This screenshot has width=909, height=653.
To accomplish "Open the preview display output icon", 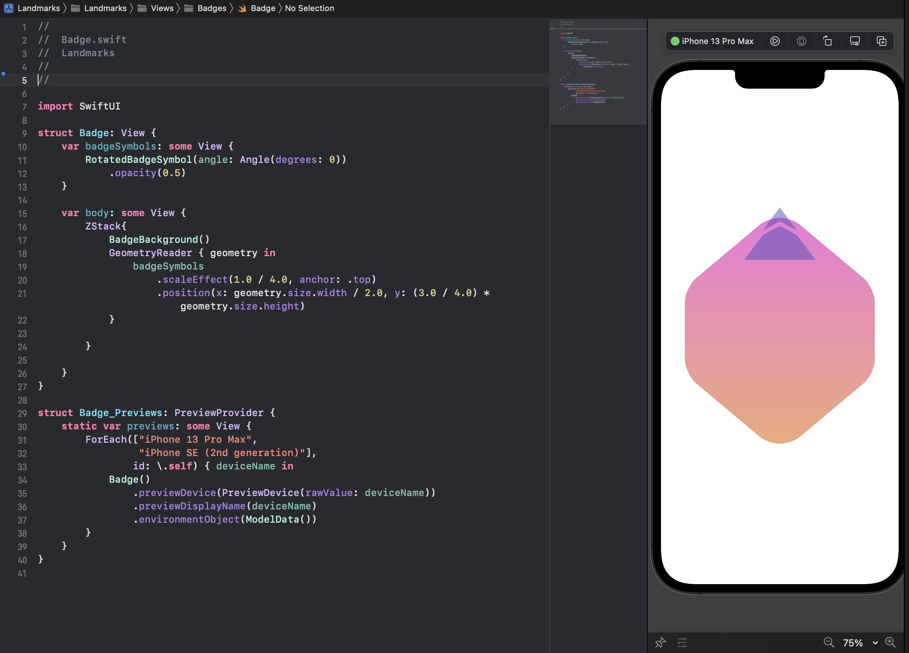I will coord(855,40).
